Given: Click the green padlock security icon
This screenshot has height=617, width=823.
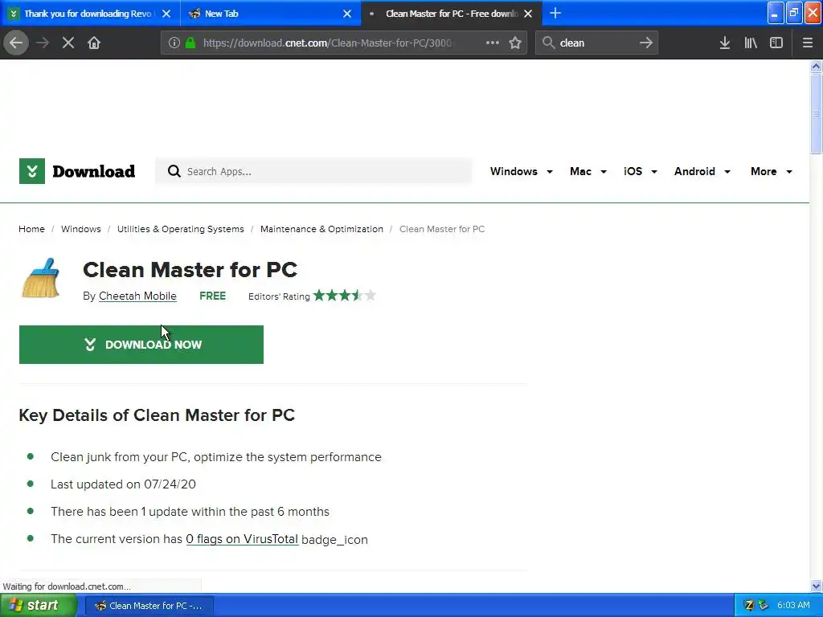Looking at the screenshot, I should (x=190, y=43).
